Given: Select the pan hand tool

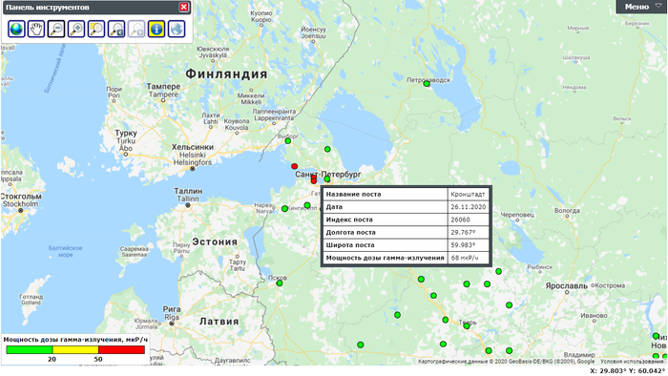Looking at the screenshot, I should click(x=36, y=29).
